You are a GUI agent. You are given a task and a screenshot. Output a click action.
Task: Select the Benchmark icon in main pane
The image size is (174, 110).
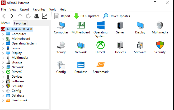tap(101, 65)
